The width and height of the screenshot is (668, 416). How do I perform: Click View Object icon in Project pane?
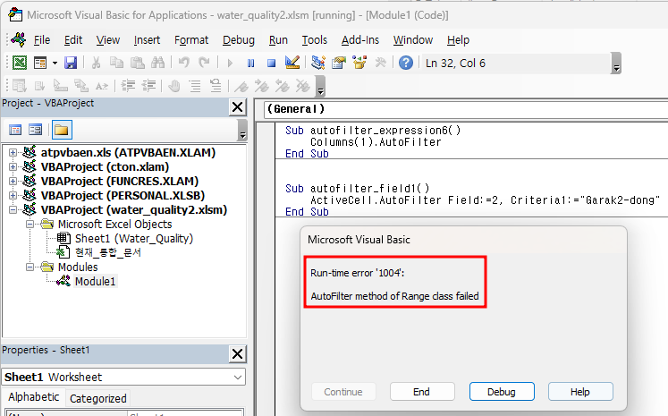point(35,130)
